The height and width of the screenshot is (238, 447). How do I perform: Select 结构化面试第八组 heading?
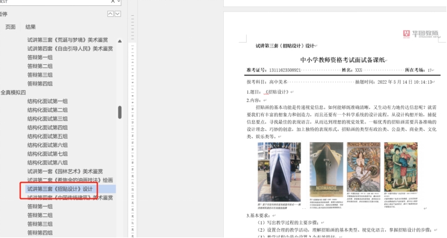click(47, 163)
